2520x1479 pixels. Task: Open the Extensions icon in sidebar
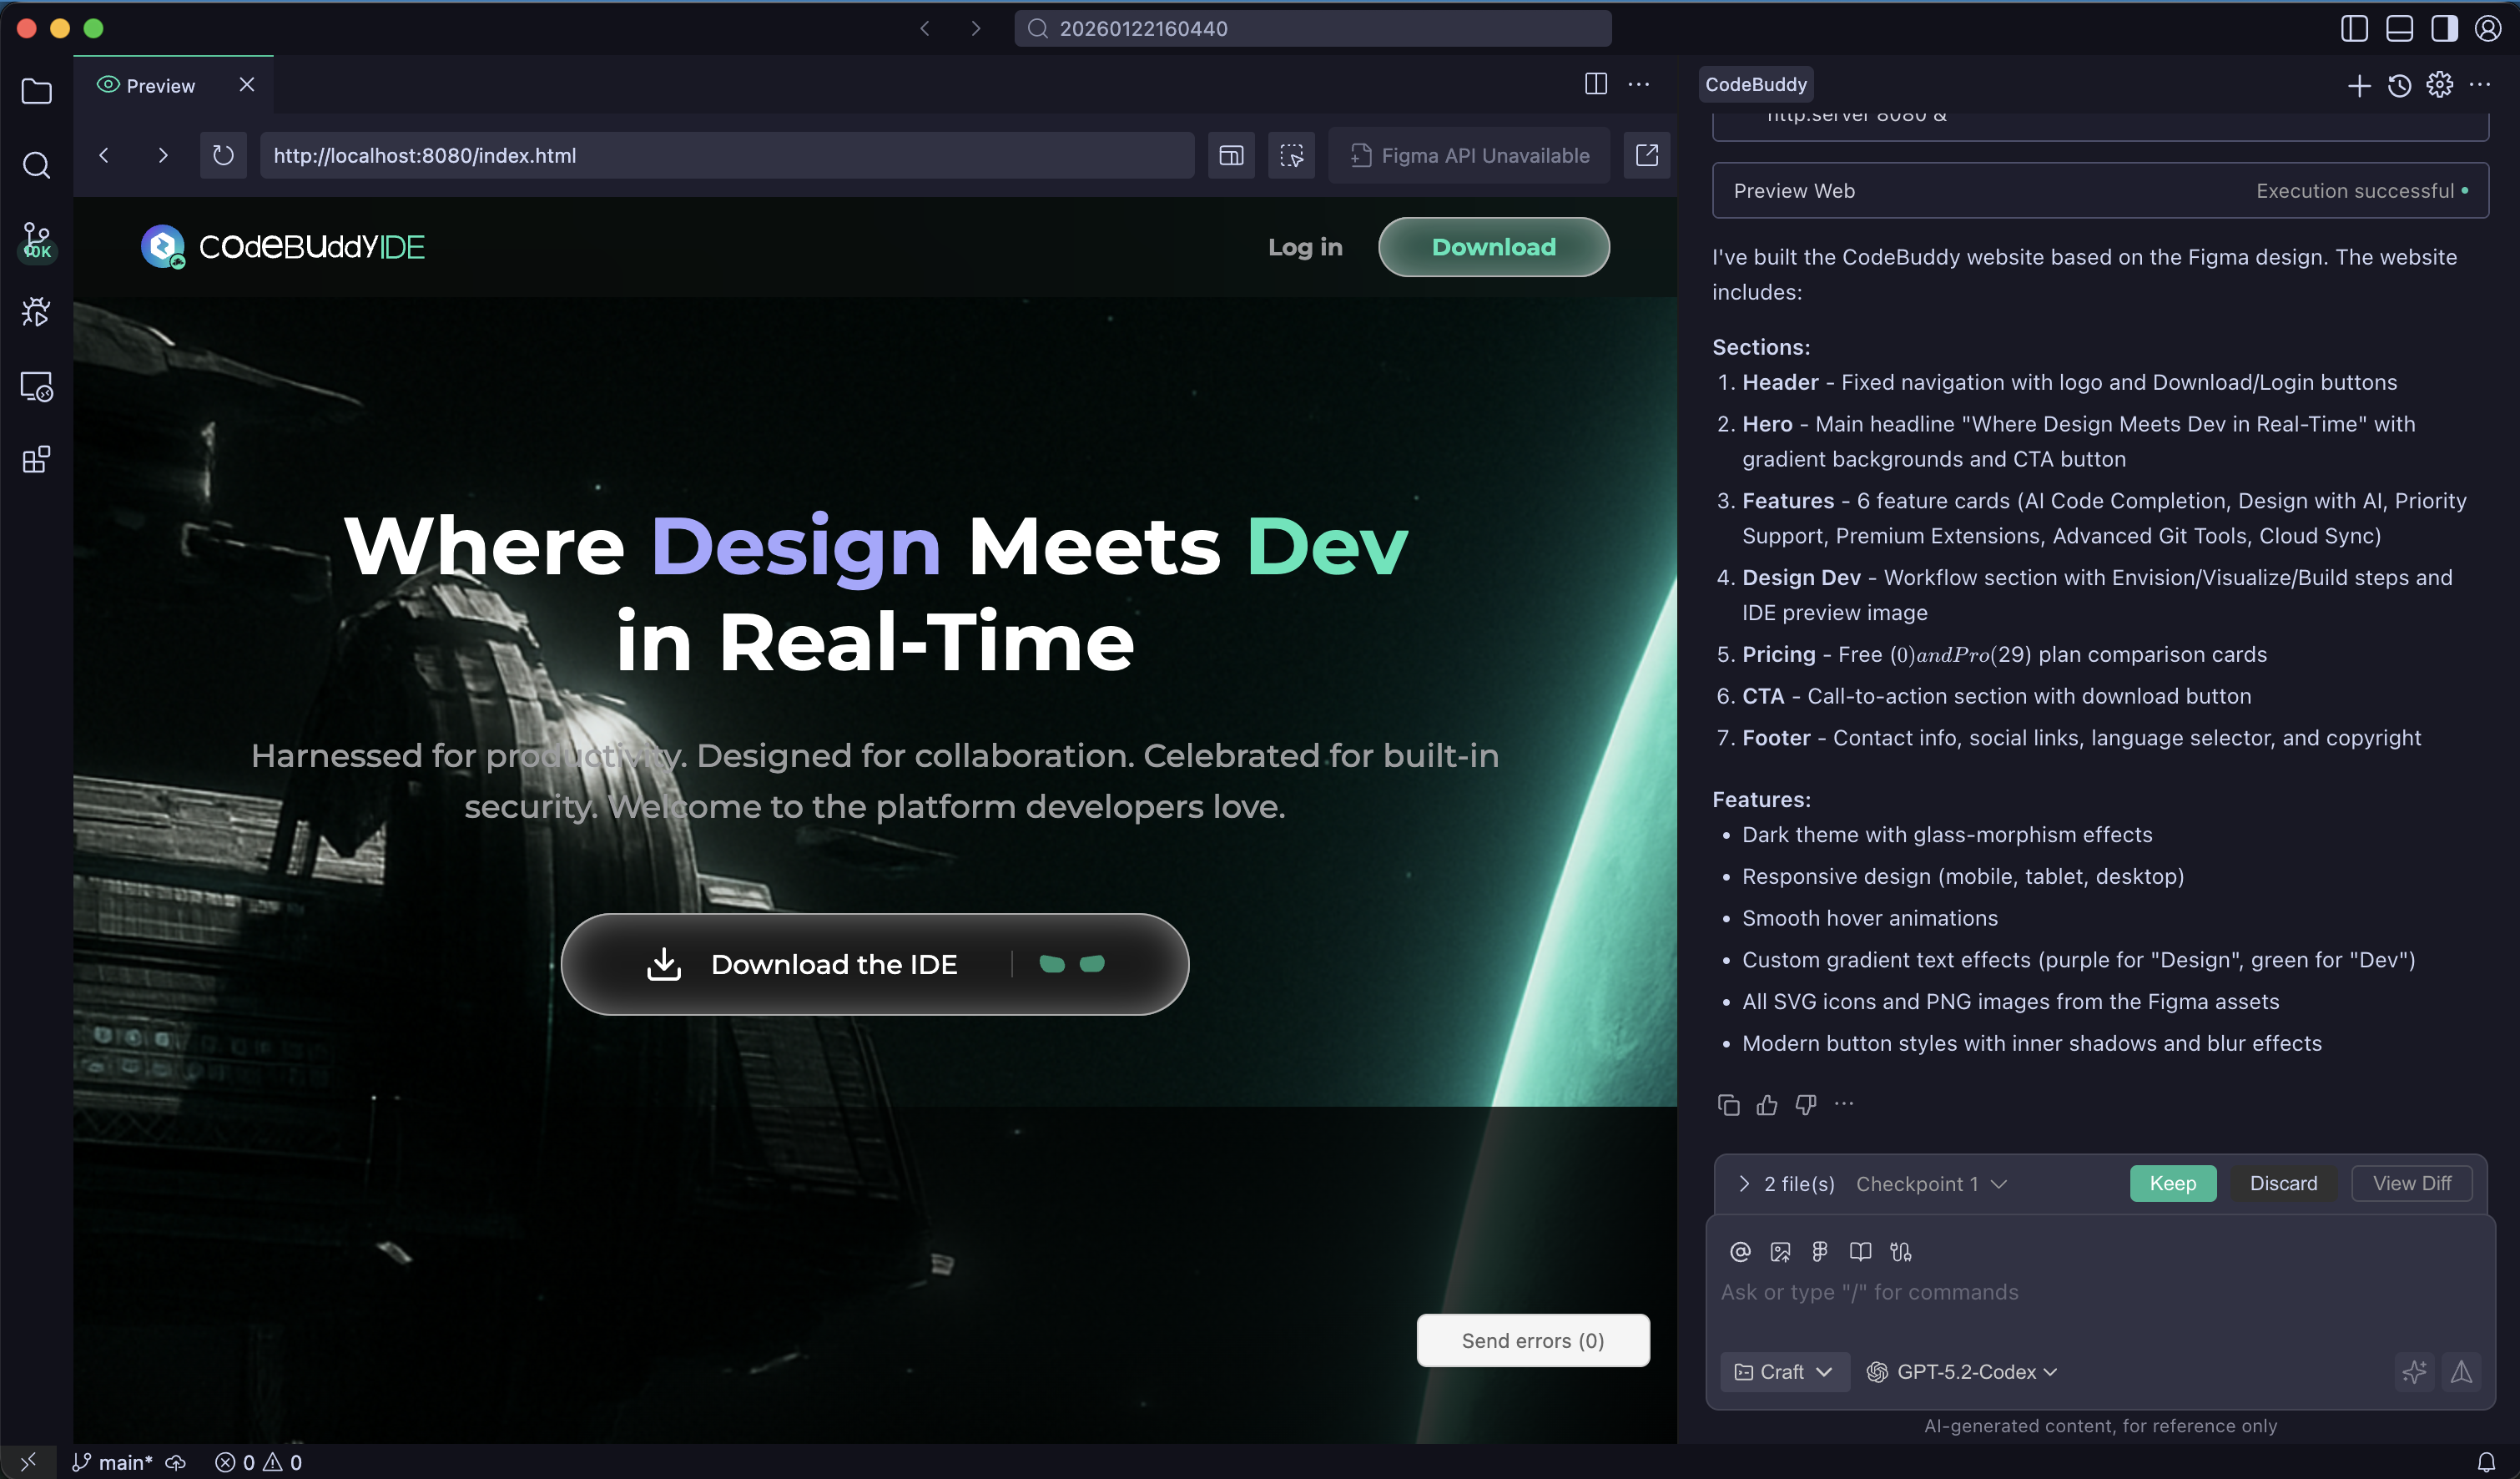click(37, 460)
